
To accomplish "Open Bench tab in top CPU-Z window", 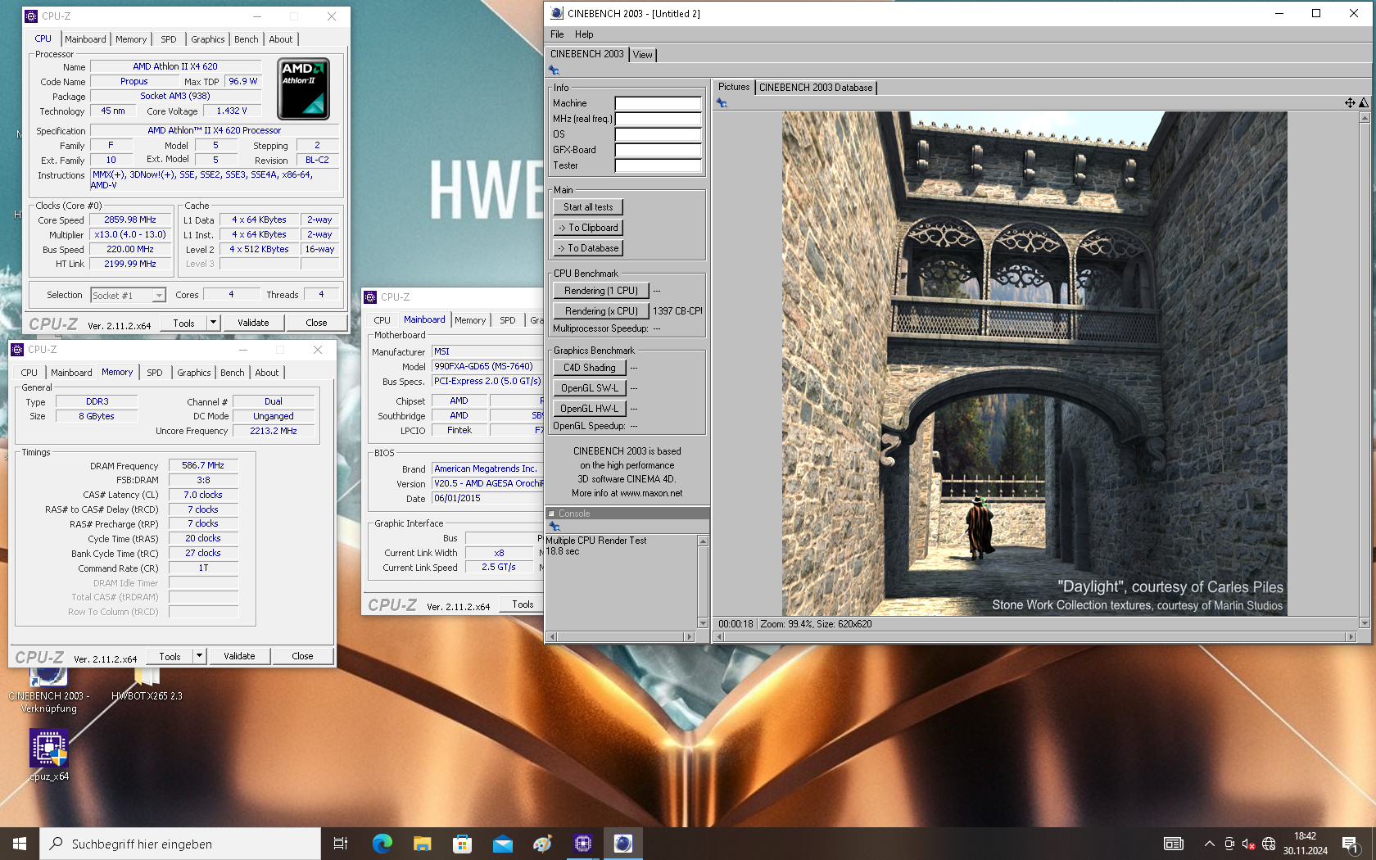I will [247, 39].
